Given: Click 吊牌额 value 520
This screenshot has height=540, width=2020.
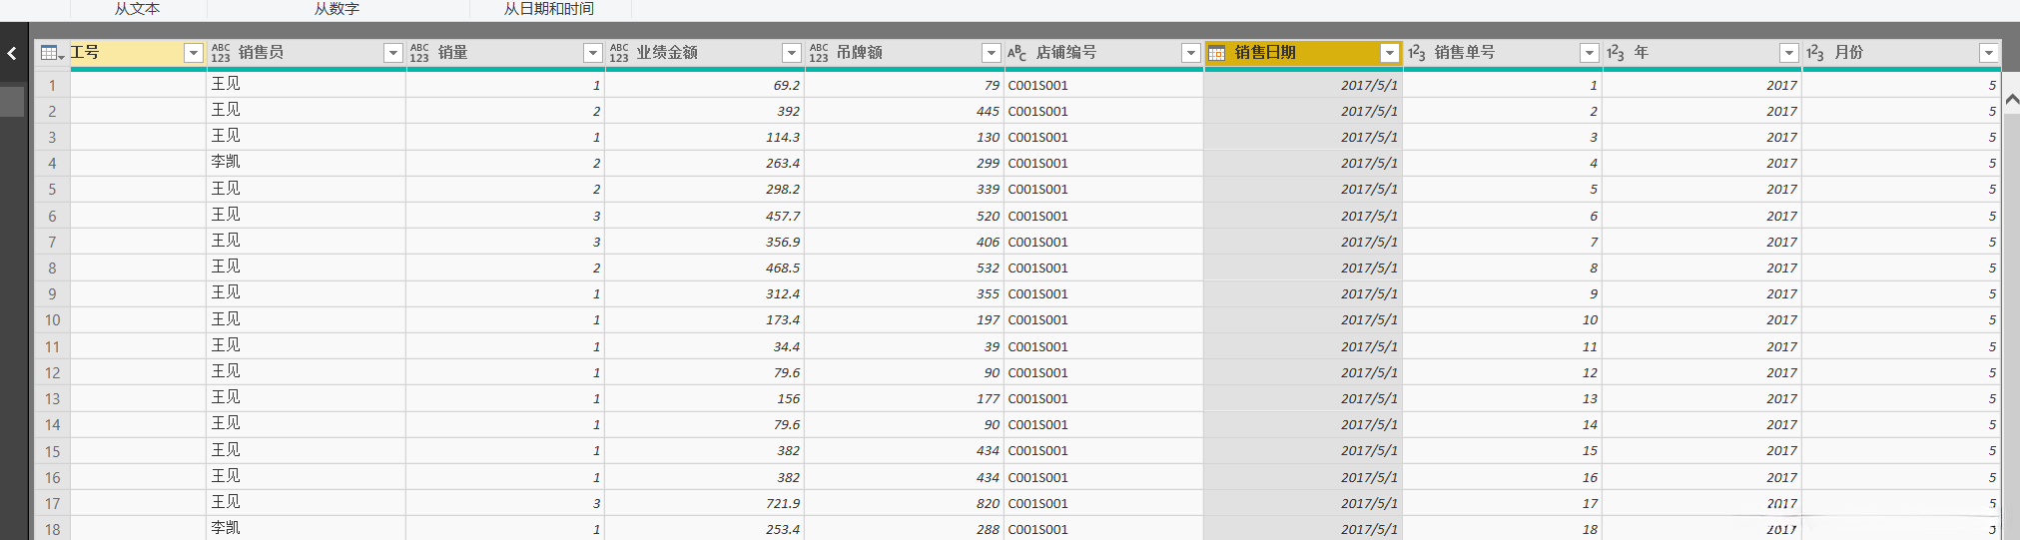Looking at the screenshot, I should click(904, 216).
